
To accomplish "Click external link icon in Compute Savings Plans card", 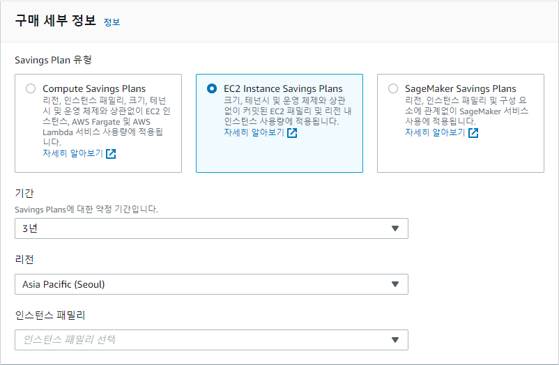I will 111,154.
